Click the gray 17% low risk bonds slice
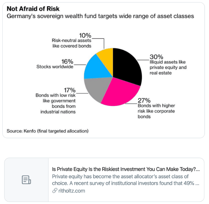The image size is (209, 204). point(96,88)
